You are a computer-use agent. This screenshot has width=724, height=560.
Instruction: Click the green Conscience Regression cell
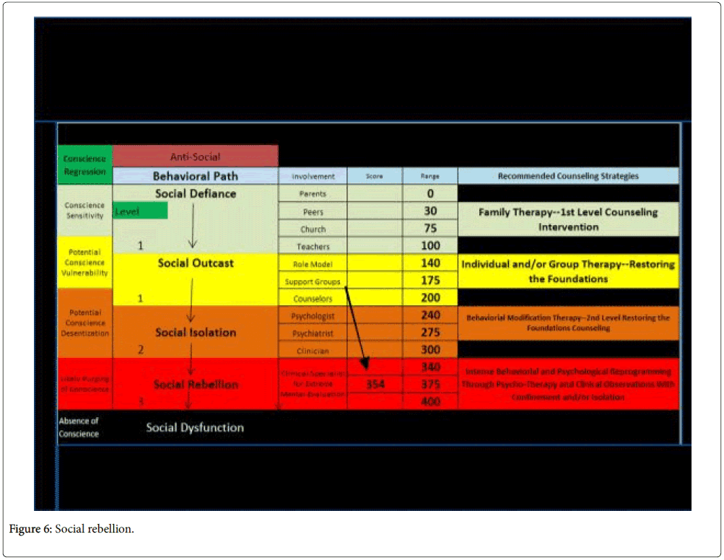click(x=84, y=165)
